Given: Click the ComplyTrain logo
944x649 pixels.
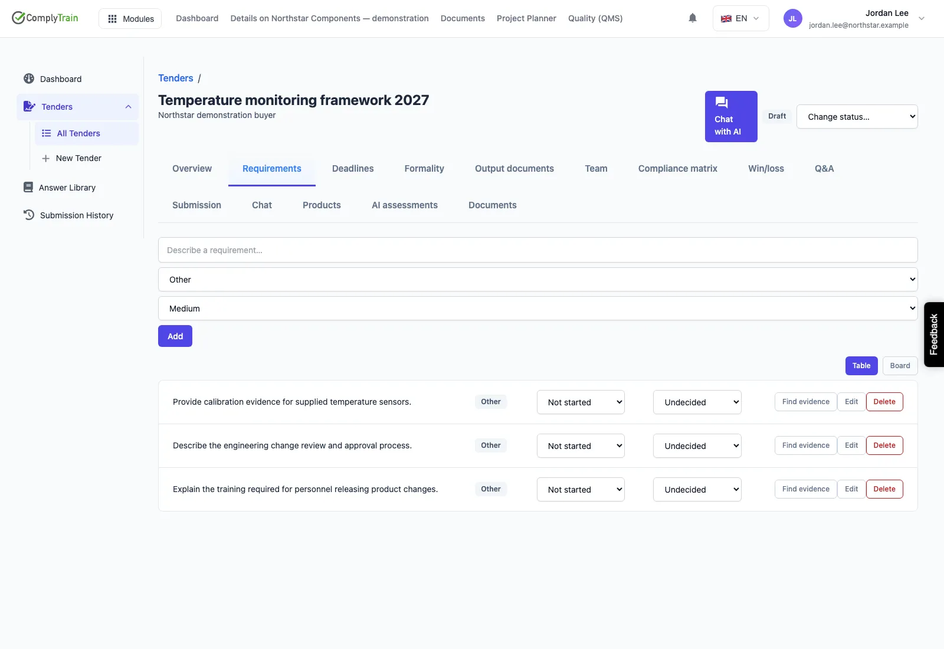Looking at the screenshot, I should (x=45, y=18).
